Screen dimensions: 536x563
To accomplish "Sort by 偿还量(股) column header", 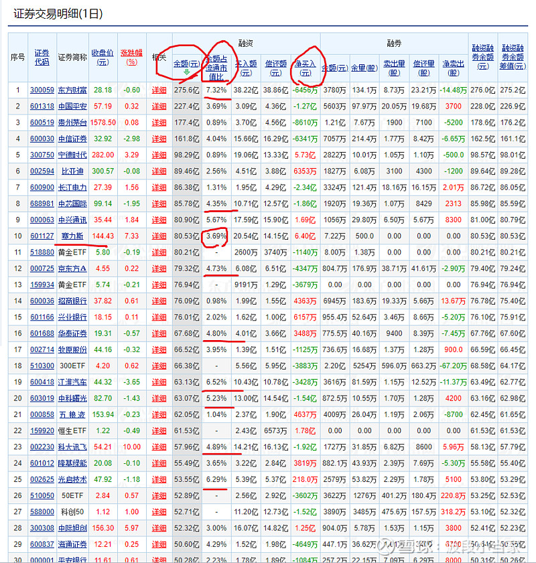I will click(x=424, y=68).
